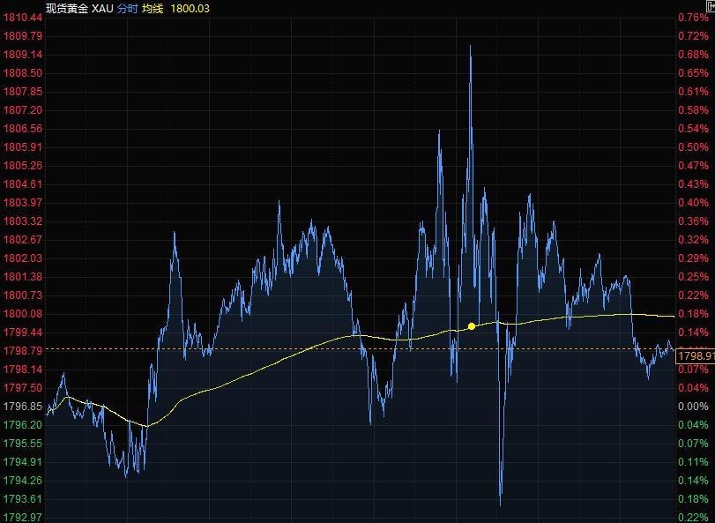Click the yellow dot marker on the average line
715x523 pixels.
coord(472,326)
